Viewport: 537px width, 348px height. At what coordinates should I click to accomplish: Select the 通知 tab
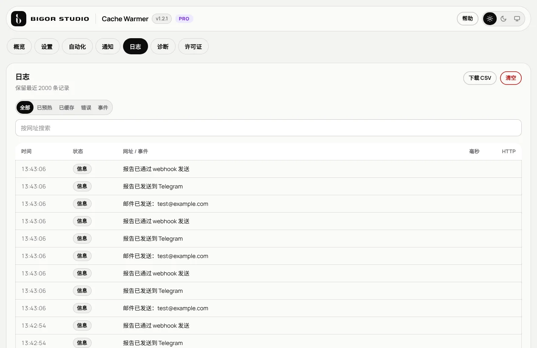[x=108, y=47]
